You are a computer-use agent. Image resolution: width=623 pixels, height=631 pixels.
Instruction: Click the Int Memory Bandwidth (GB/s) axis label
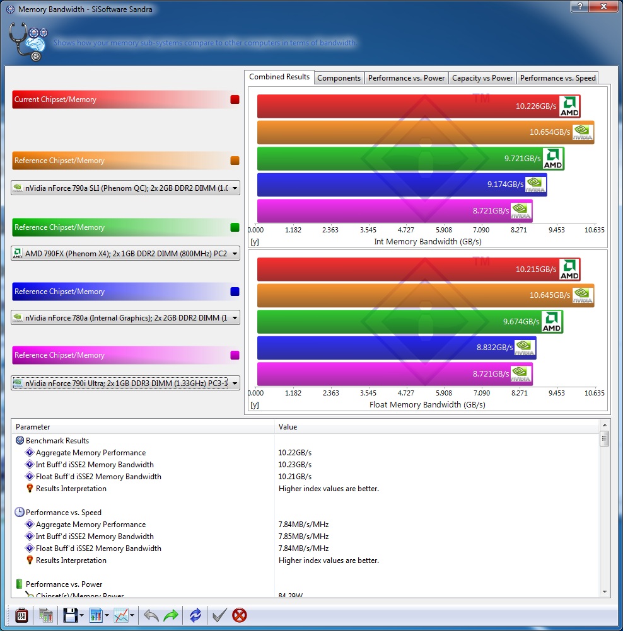[x=428, y=241]
